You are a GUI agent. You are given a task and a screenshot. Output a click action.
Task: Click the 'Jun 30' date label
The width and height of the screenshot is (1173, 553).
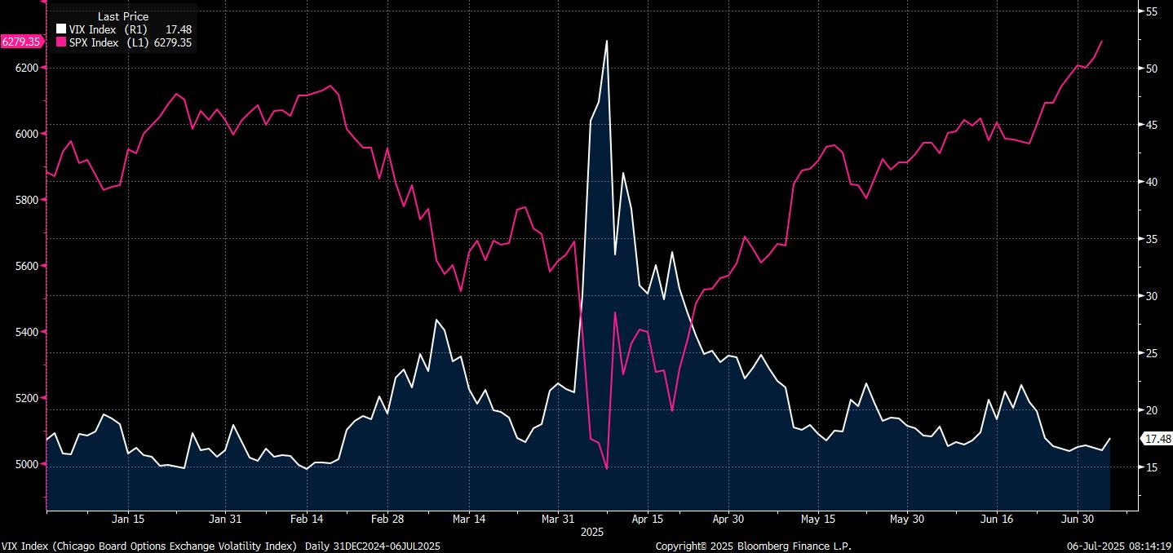click(x=1077, y=519)
